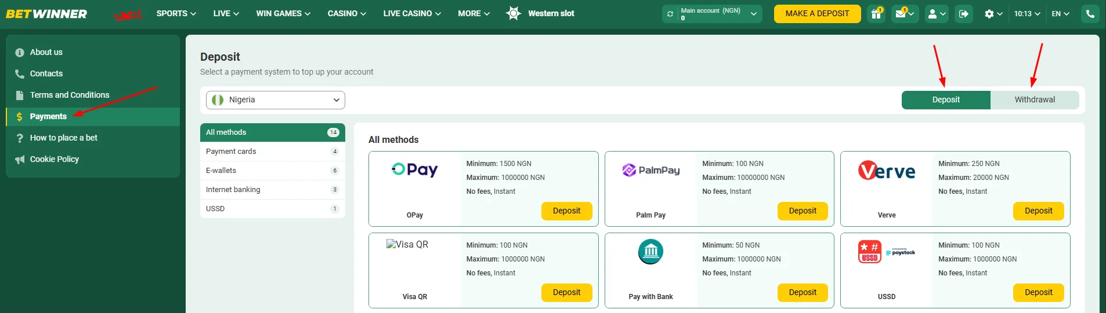Click the About us info icon

pos(20,52)
